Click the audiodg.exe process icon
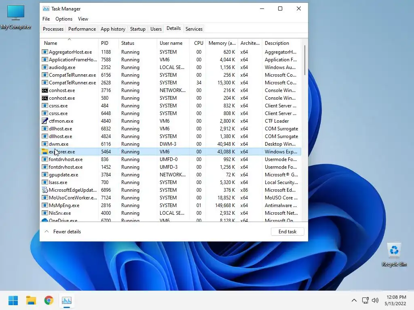The image size is (414, 310). pos(45,67)
